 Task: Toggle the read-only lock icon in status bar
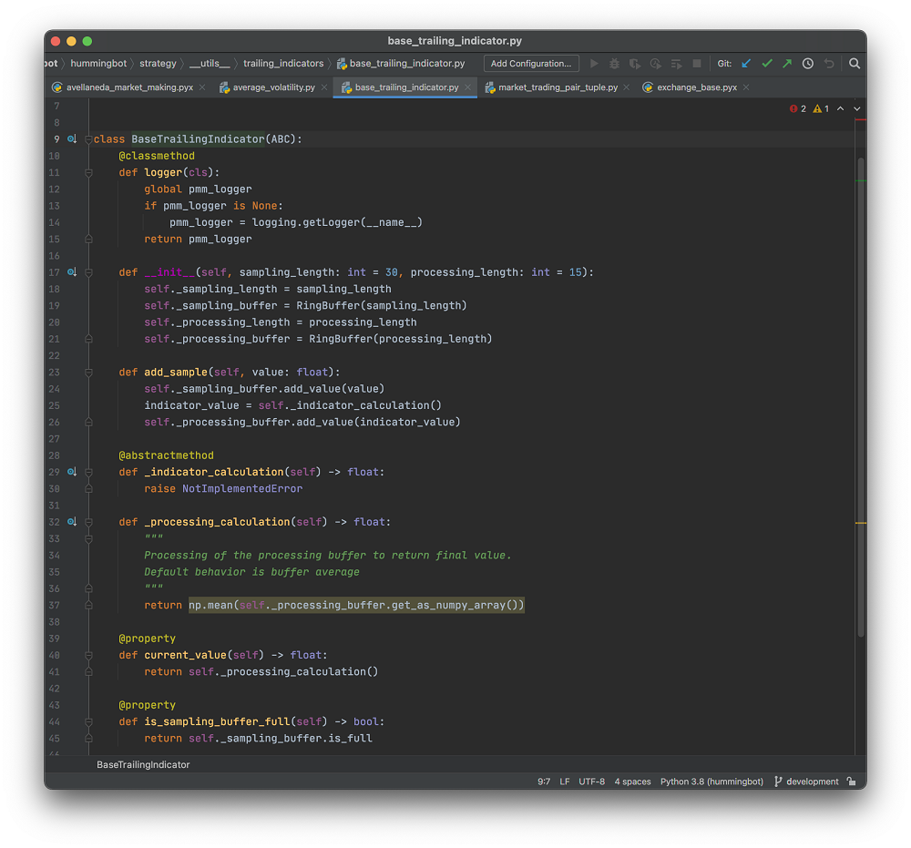tap(851, 782)
